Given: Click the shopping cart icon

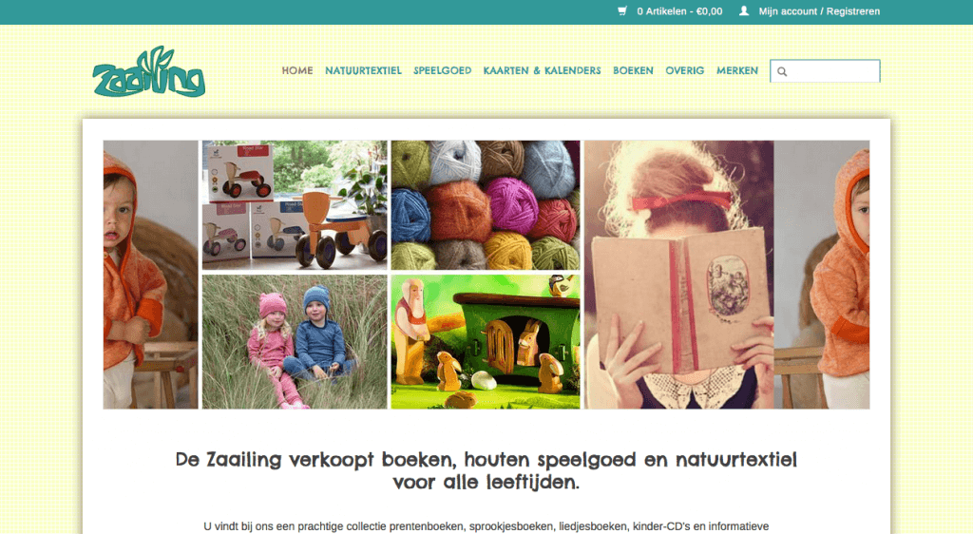Looking at the screenshot, I should [x=622, y=11].
